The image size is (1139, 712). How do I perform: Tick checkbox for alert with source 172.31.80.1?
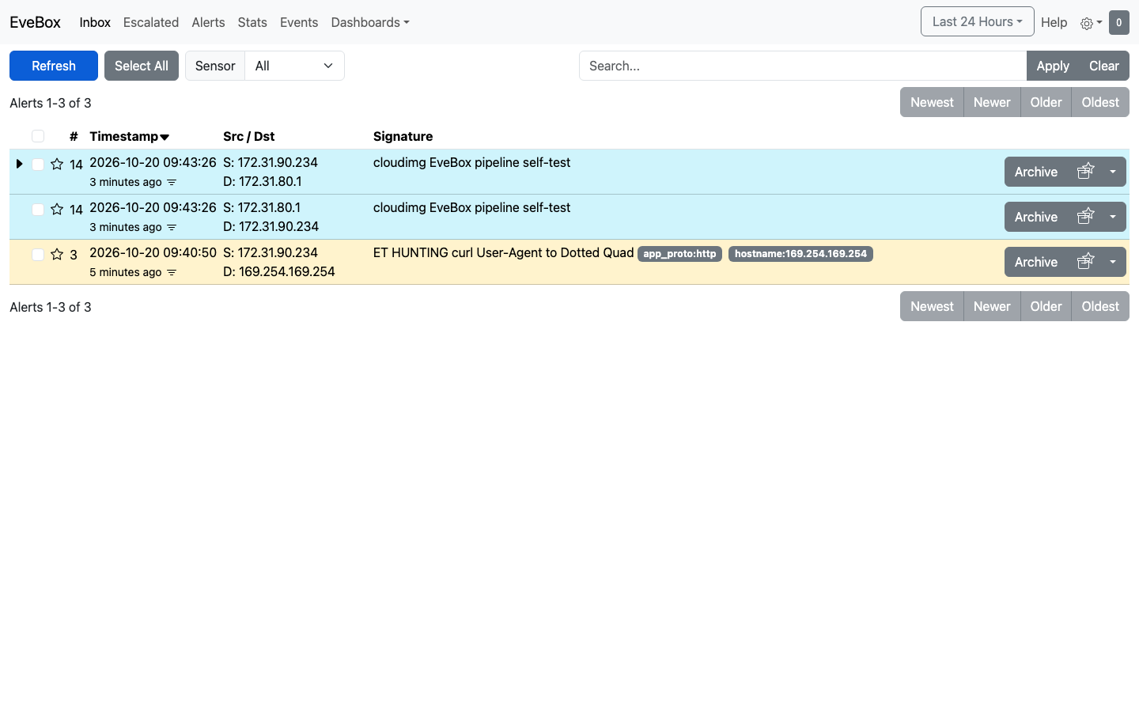[38, 210]
